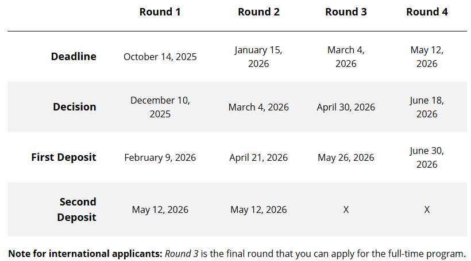The height and width of the screenshot is (261, 471).
Task: Click the June 18, 2026 decision date
Action: click(427, 107)
